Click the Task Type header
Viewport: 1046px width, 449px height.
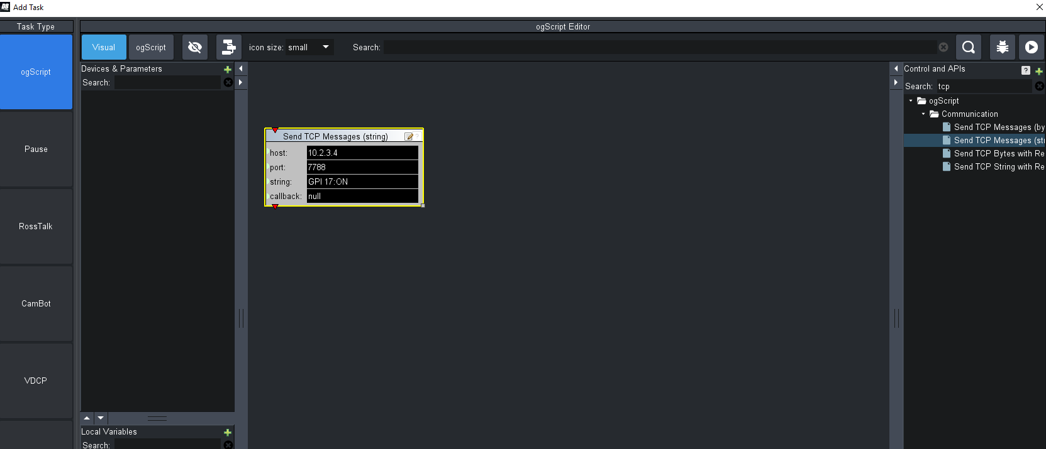pos(36,26)
